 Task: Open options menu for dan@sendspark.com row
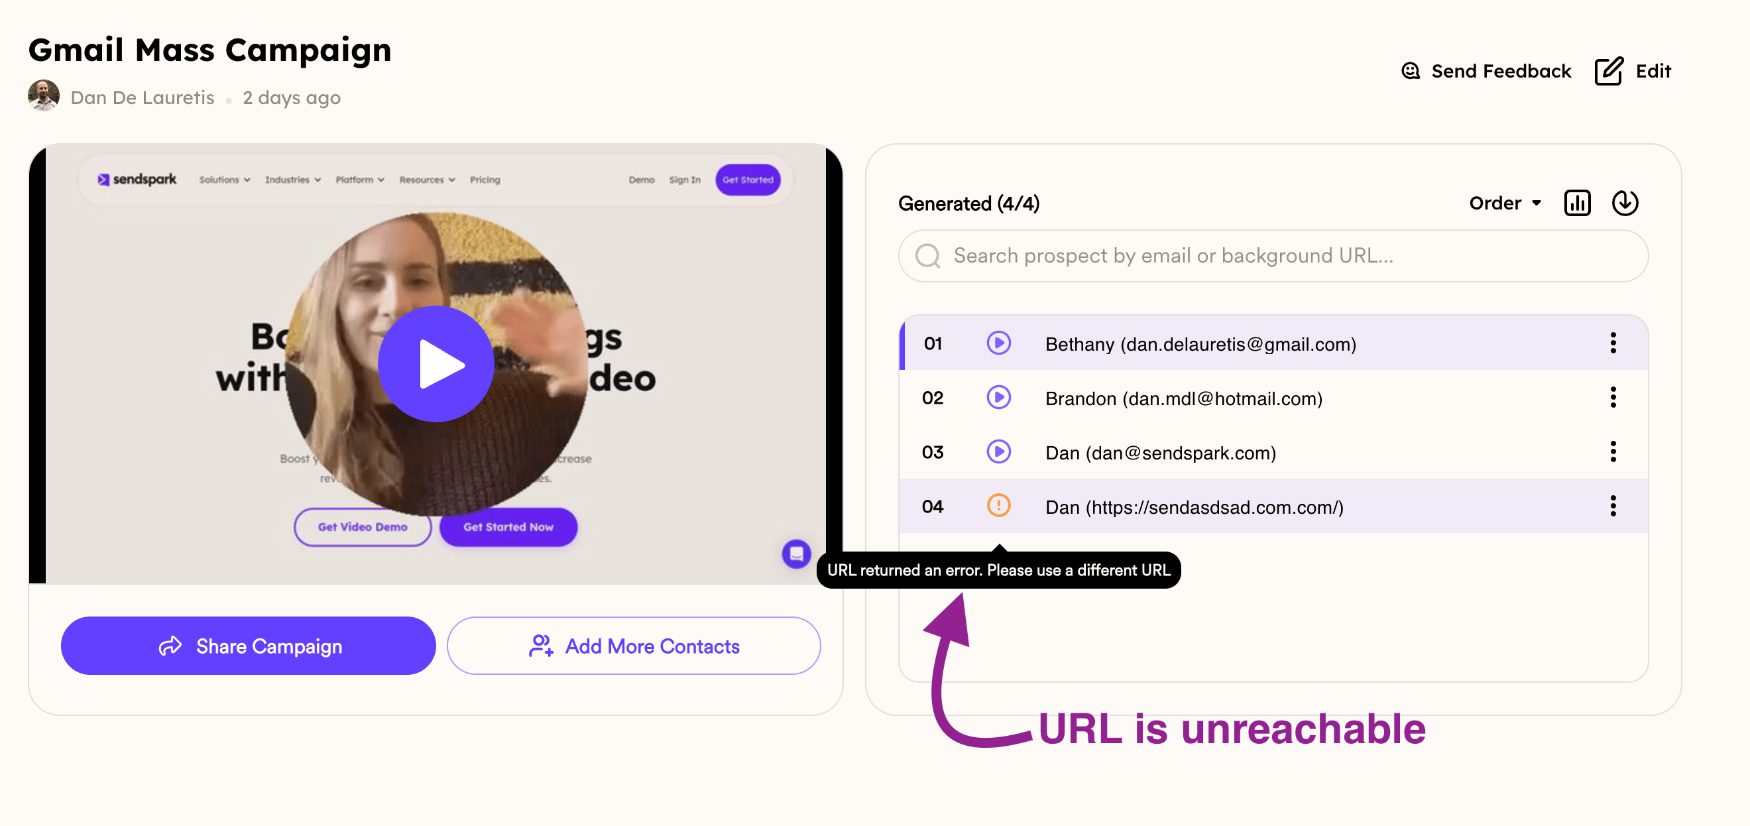point(1613,451)
